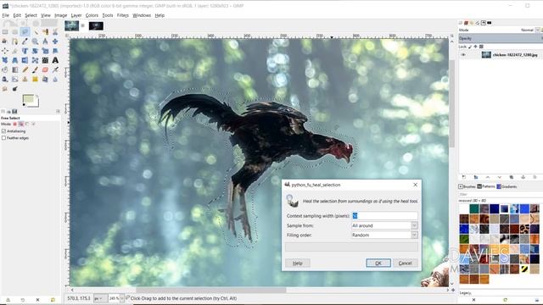543x305 pixels.
Task: Select the leopard spots pattern
Action: tap(524, 229)
